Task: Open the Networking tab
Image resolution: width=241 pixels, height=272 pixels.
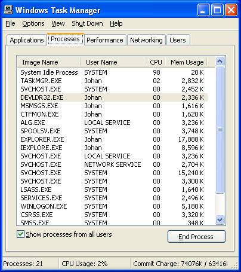Action: tap(146, 40)
